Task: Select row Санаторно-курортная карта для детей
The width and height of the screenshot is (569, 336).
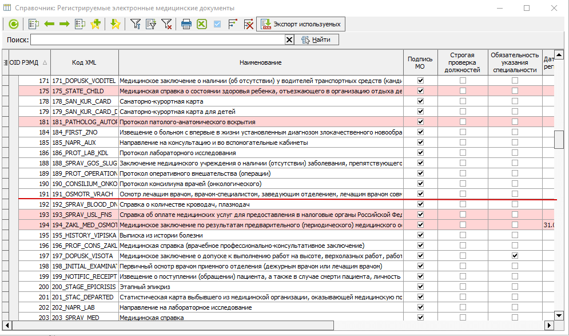Action: (261, 112)
